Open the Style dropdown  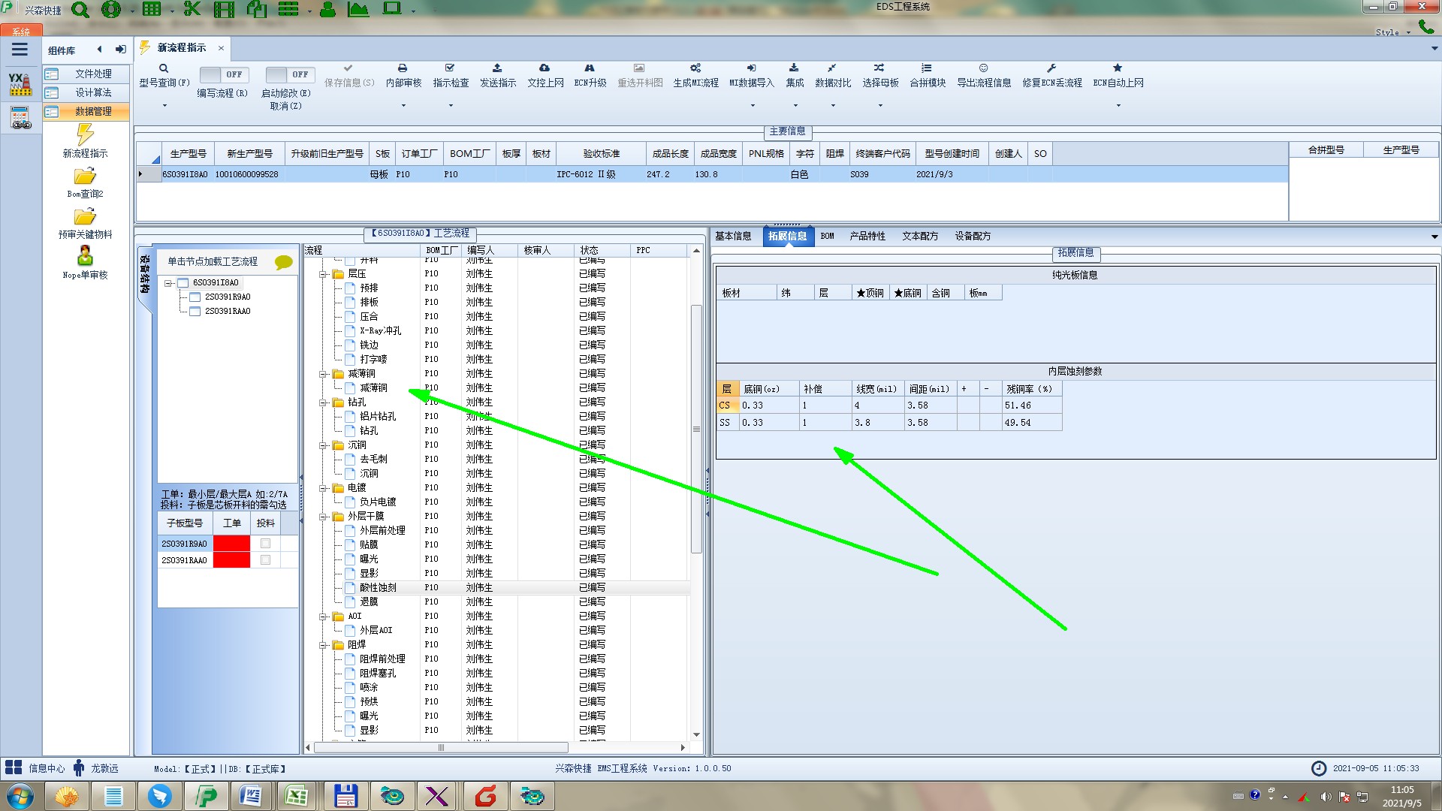tap(1392, 32)
